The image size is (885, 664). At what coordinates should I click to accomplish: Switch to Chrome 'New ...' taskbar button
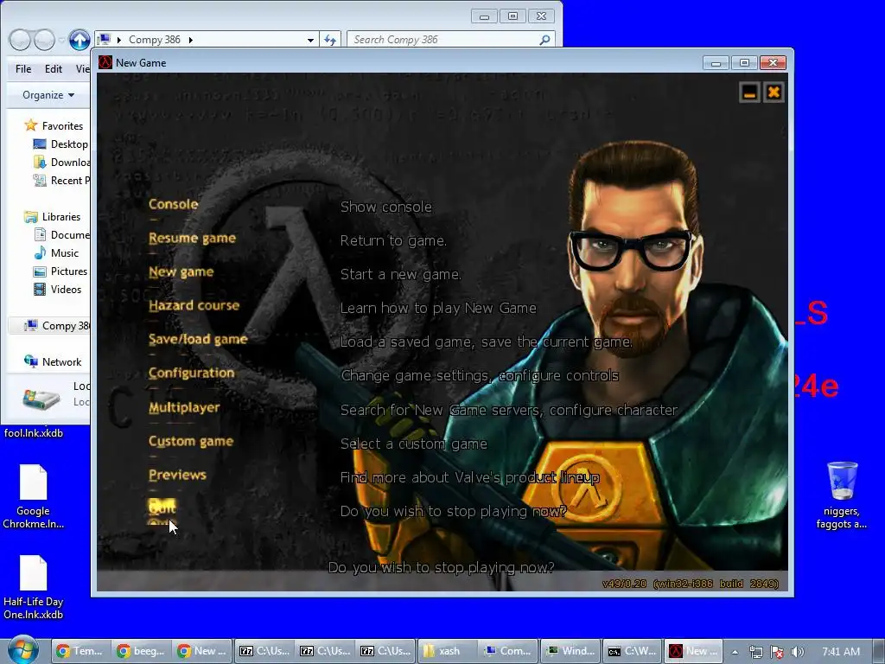(x=202, y=651)
